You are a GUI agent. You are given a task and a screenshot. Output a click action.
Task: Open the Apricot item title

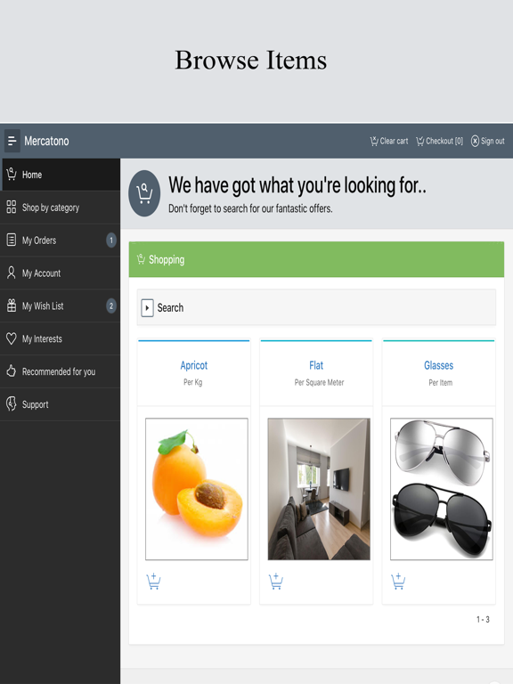click(193, 365)
